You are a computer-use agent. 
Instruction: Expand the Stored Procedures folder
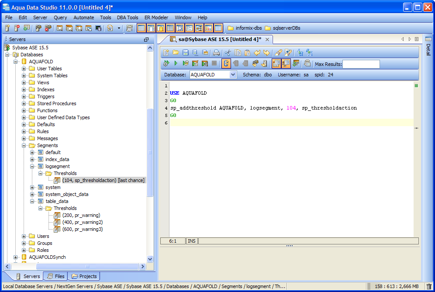tap(24, 103)
